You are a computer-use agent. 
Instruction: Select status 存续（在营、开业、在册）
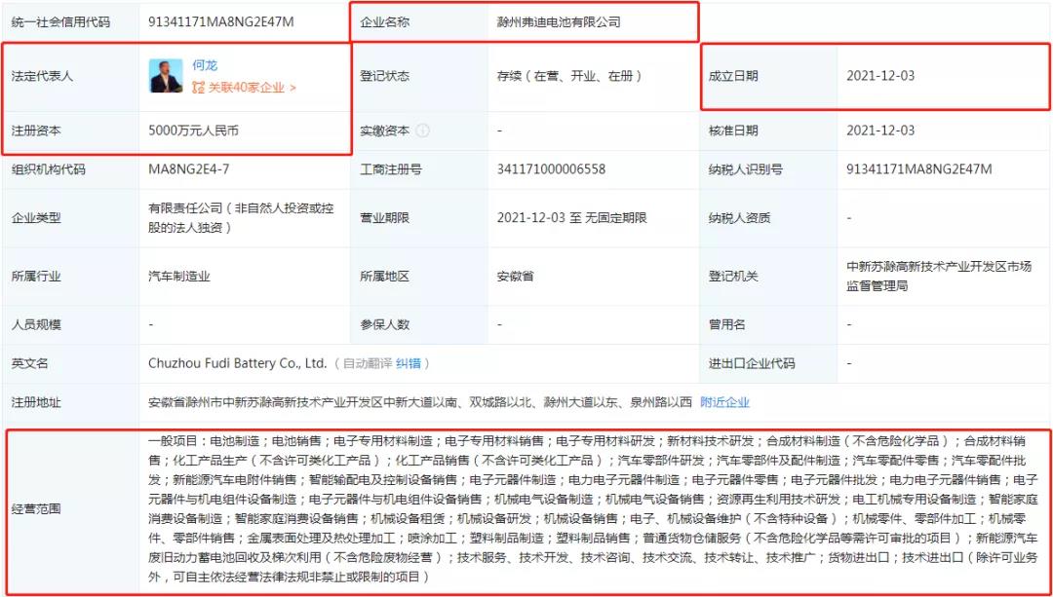click(568, 76)
